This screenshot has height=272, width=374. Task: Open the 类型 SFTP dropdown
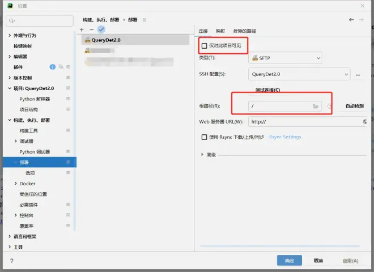285,58
